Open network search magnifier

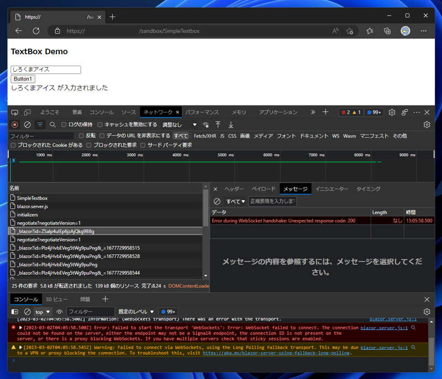pos(52,124)
